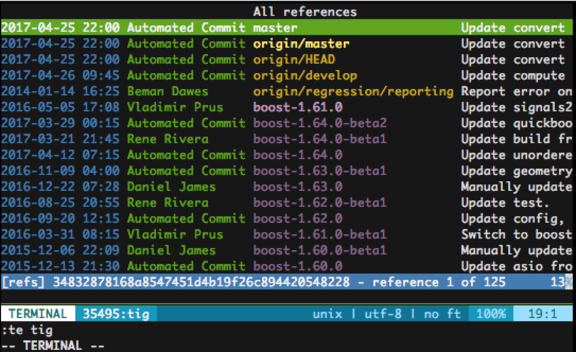Click the origin/HEAD reference
Image resolution: width=576 pixels, height=352 pixels.
click(294, 60)
